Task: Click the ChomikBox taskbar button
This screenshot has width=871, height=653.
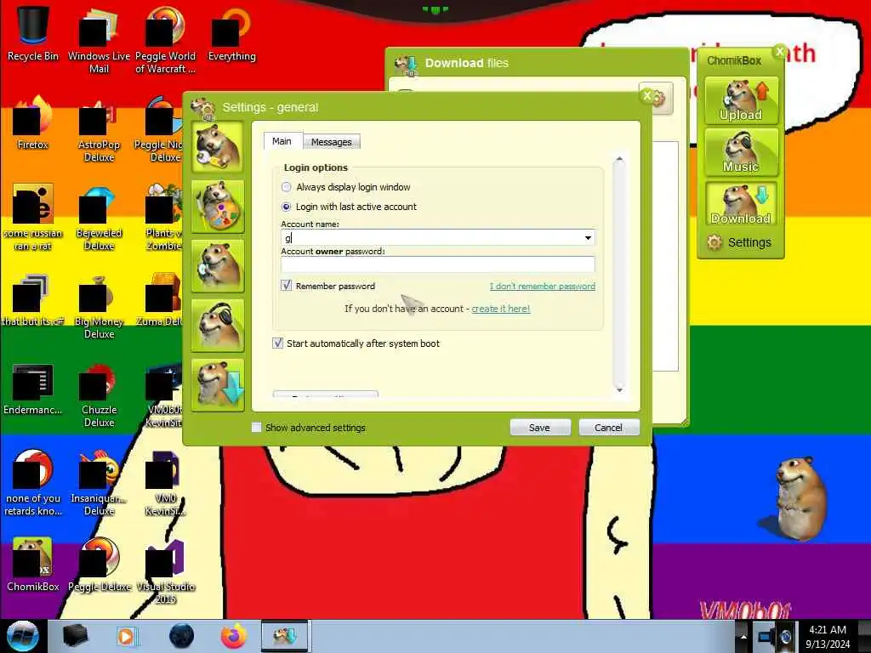Action: tap(284, 636)
